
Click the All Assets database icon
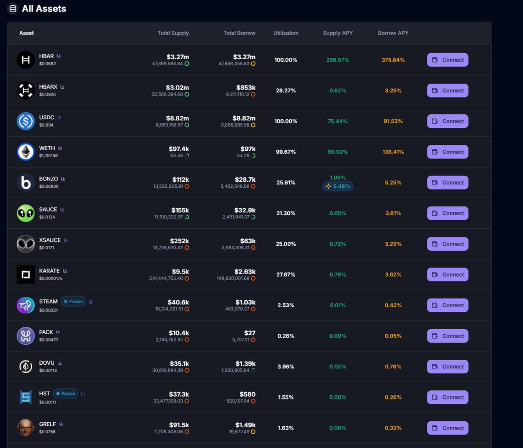pos(13,9)
